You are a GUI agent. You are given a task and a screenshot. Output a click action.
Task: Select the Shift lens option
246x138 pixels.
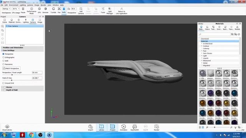3,61
